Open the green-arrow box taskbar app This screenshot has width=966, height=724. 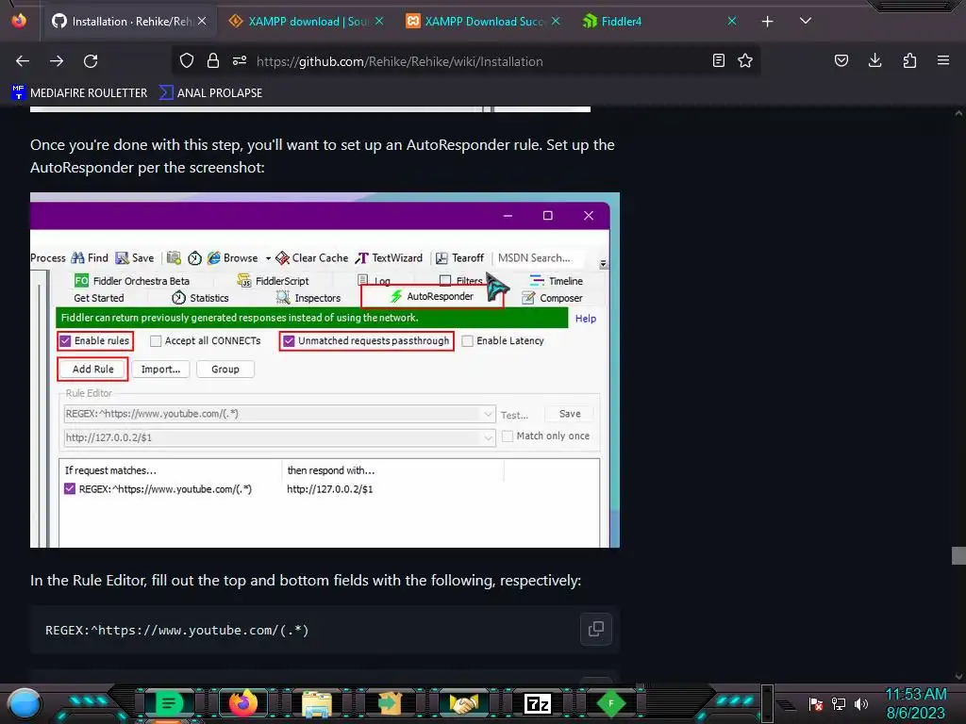click(390, 702)
